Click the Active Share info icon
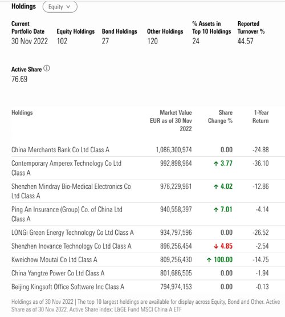Image resolution: width=285 pixels, height=317 pixels. pyautogui.click(x=47, y=68)
